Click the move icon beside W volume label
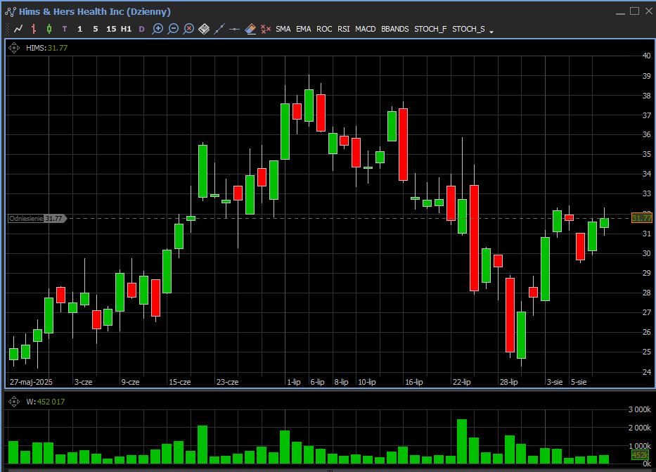 click(x=14, y=402)
